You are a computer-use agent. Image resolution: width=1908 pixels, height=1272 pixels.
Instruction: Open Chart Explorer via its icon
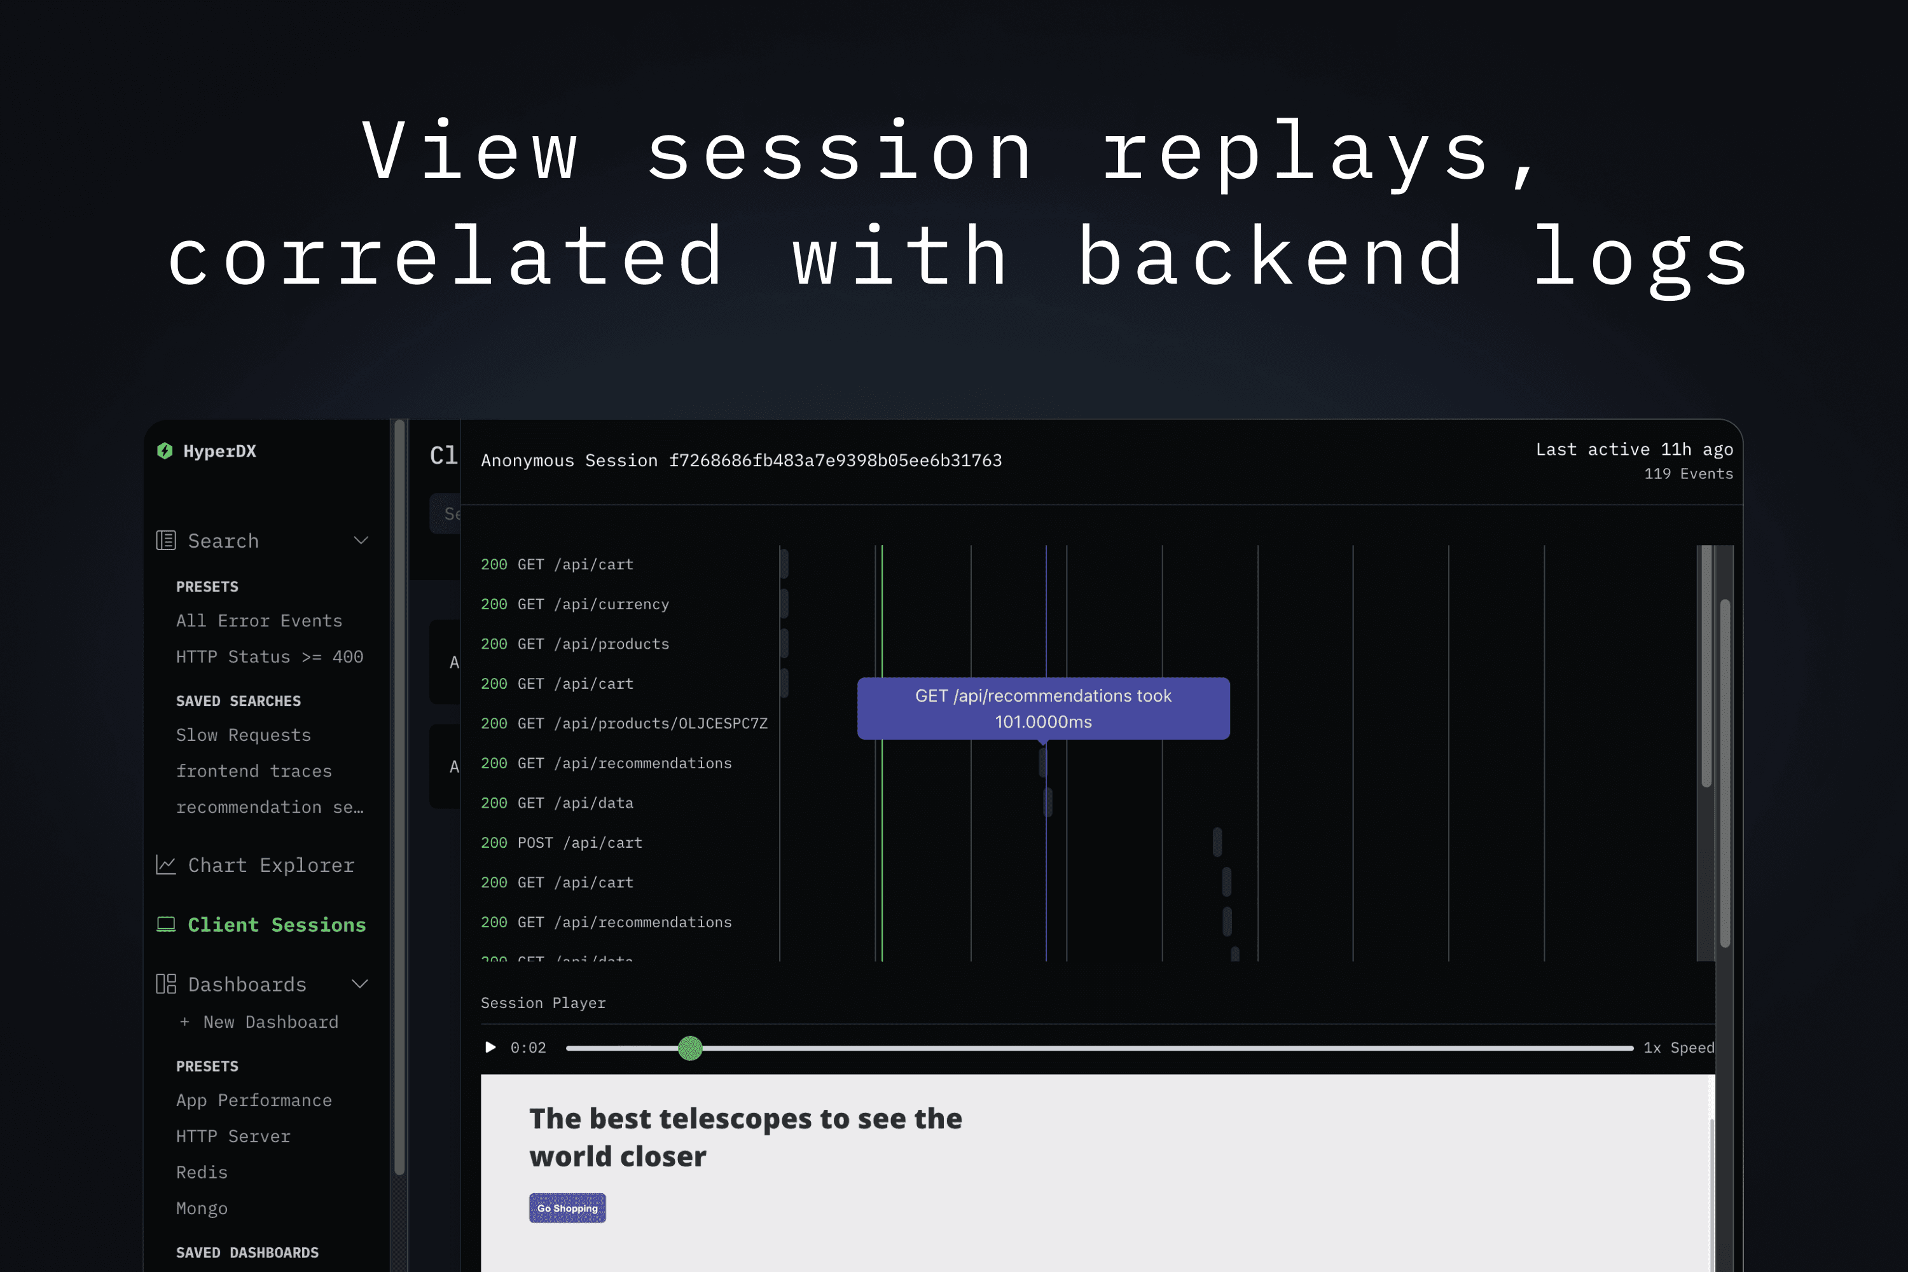[x=165, y=865]
